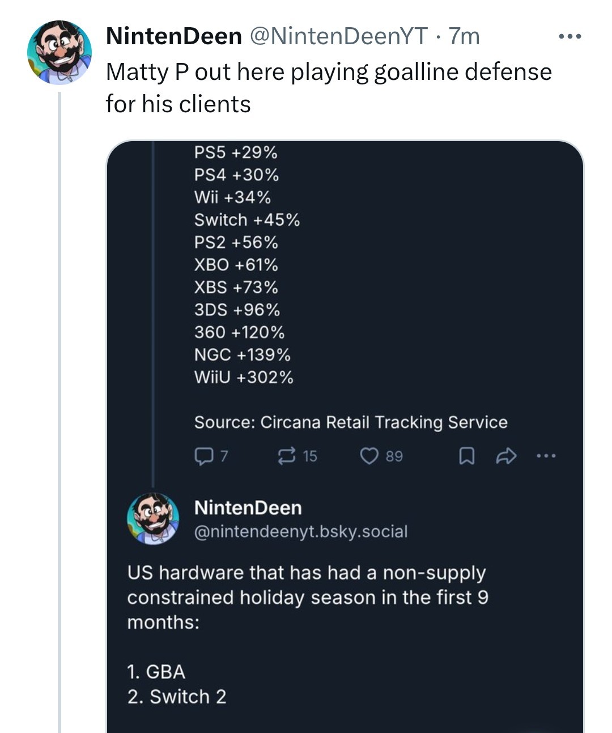Viewport: 612px width, 733px height.
Task: Click the reply speech bubble icon
Action: pos(203,456)
